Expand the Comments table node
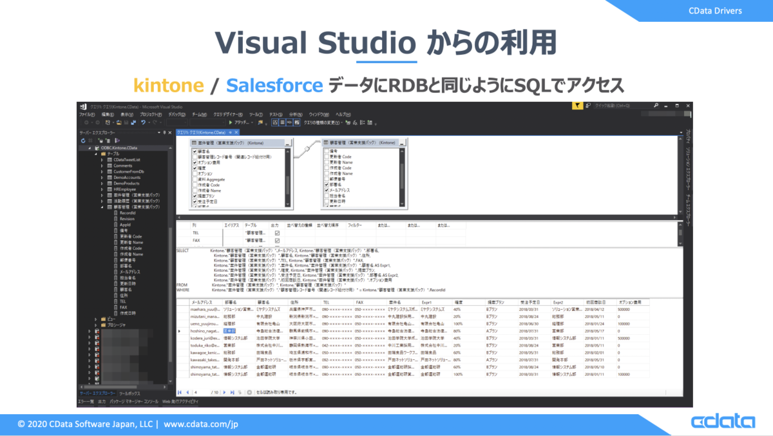This screenshot has width=773, height=436. 102,166
